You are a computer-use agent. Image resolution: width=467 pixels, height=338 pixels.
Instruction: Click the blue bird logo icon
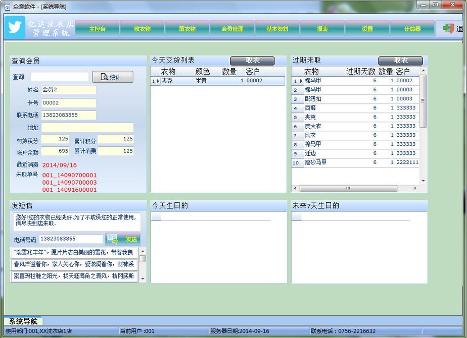[15, 28]
